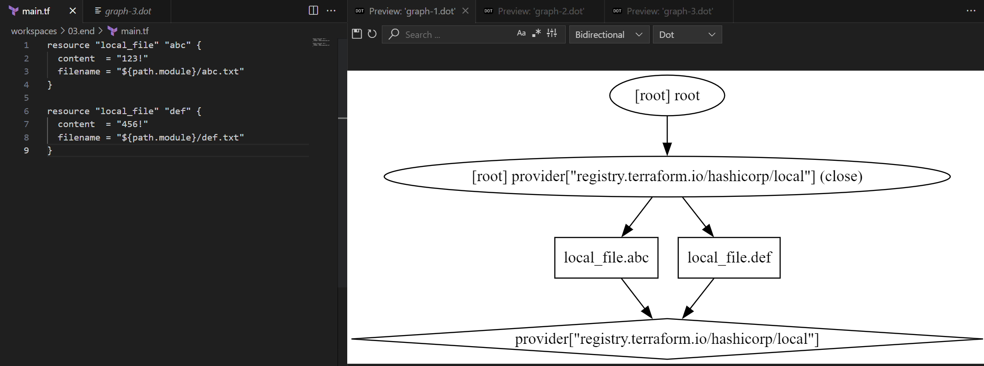Click line number 6 in gutter

pos(26,111)
